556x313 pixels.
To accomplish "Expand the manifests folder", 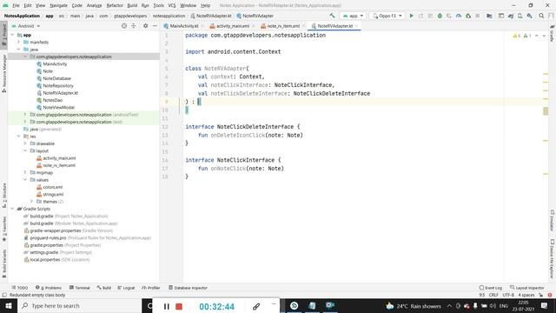I will click(19, 42).
